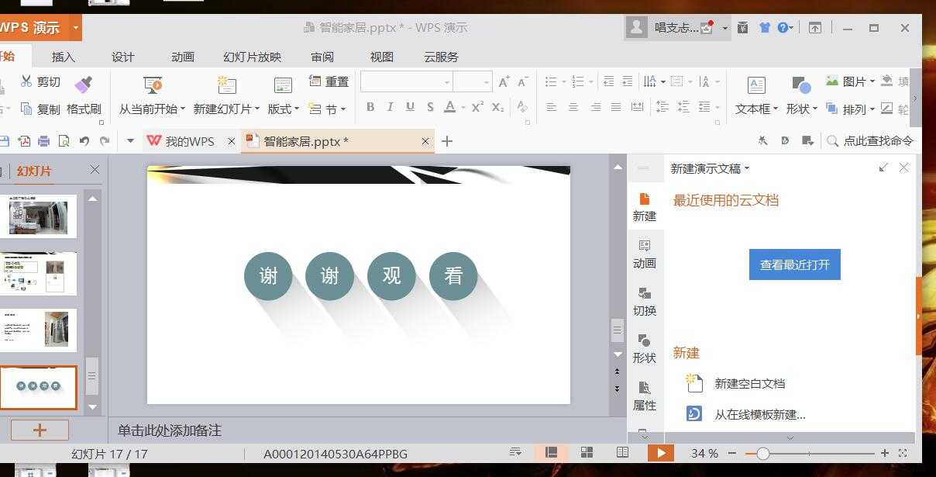Click the numbered list icon
The width and height of the screenshot is (936, 477).
(x=577, y=81)
